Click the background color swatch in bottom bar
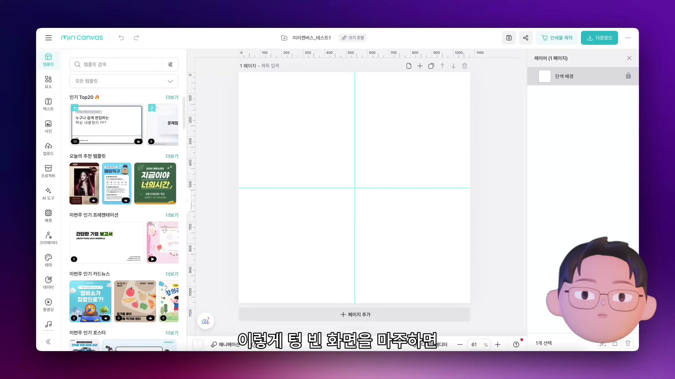This screenshot has height=379, width=675. [x=198, y=344]
